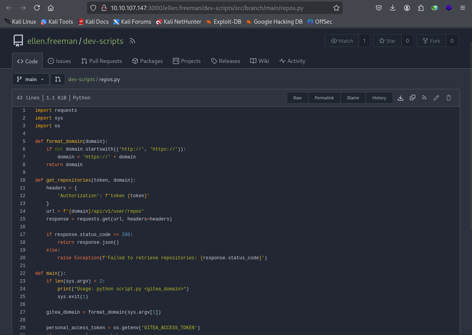
Task: Select line number 10 in the code
Action: (x=23, y=180)
